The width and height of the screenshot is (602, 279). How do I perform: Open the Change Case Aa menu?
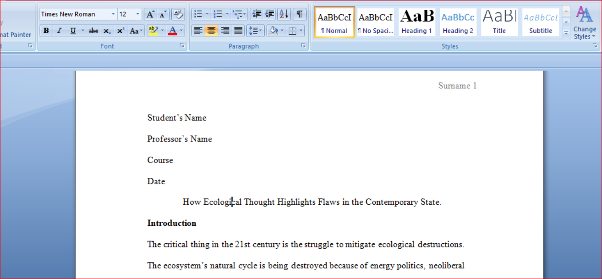click(137, 31)
